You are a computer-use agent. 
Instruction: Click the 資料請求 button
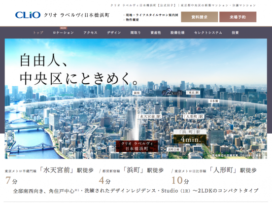(200, 17)
